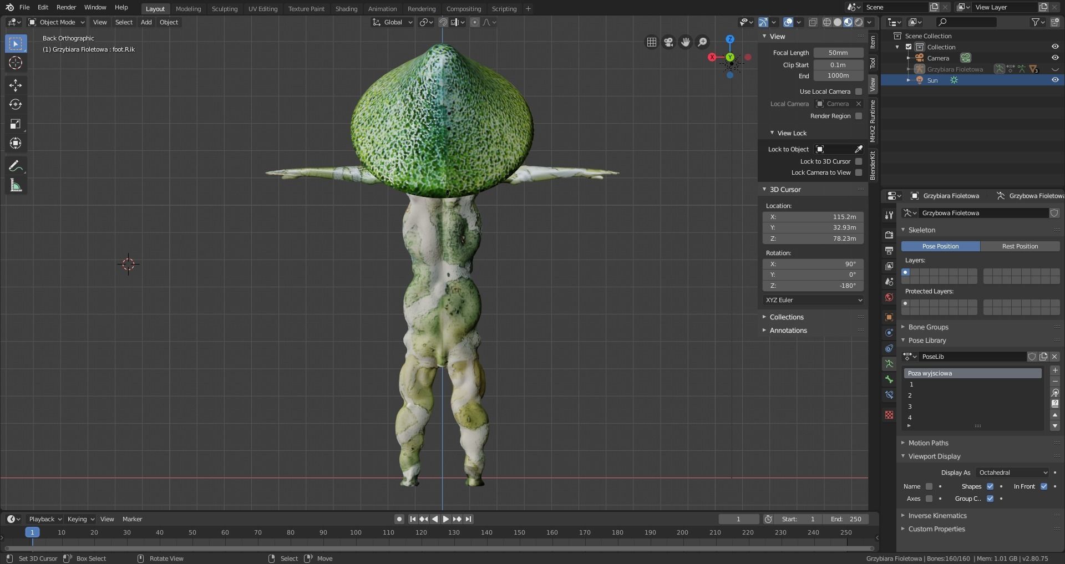Switch to the Shading workspace tab

click(x=346, y=9)
